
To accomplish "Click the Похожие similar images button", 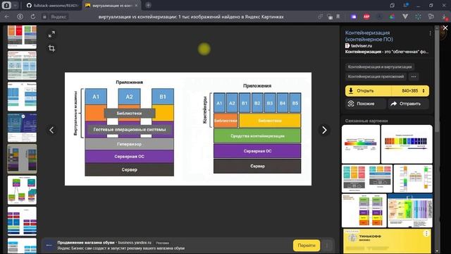I will tap(365, 104).
